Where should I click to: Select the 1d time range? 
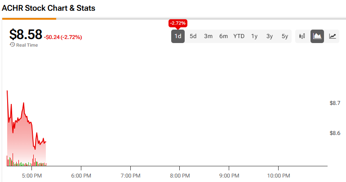pos(178,36)
